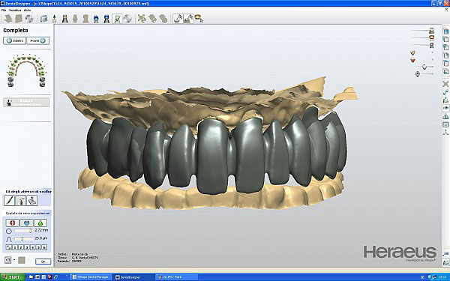Adjust the brush radius slider at 2.72 mm
Image resolution: width=450 pixels, height=281 pixels.
tap(23, 231)
